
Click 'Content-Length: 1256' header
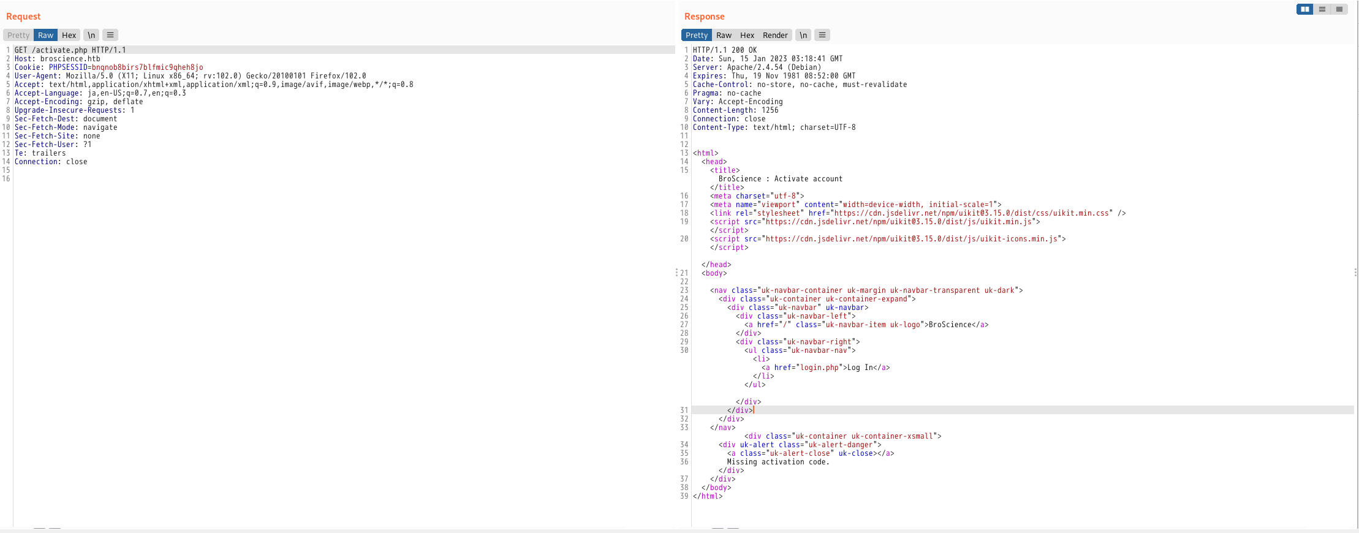(736, 110)
